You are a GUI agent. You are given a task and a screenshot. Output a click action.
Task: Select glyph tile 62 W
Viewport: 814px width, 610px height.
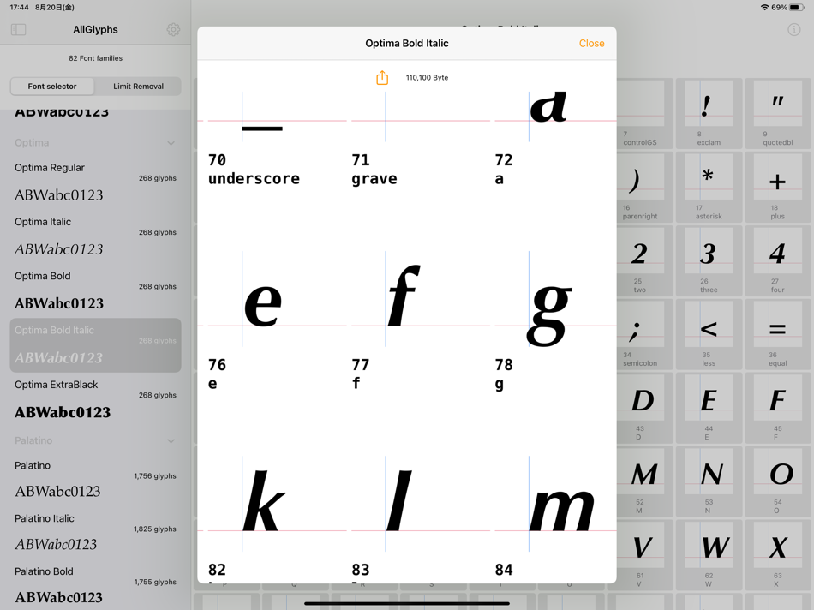[709, 555]
